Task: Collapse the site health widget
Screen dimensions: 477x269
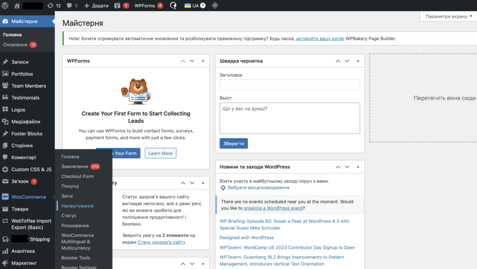Action: point(203,183)
